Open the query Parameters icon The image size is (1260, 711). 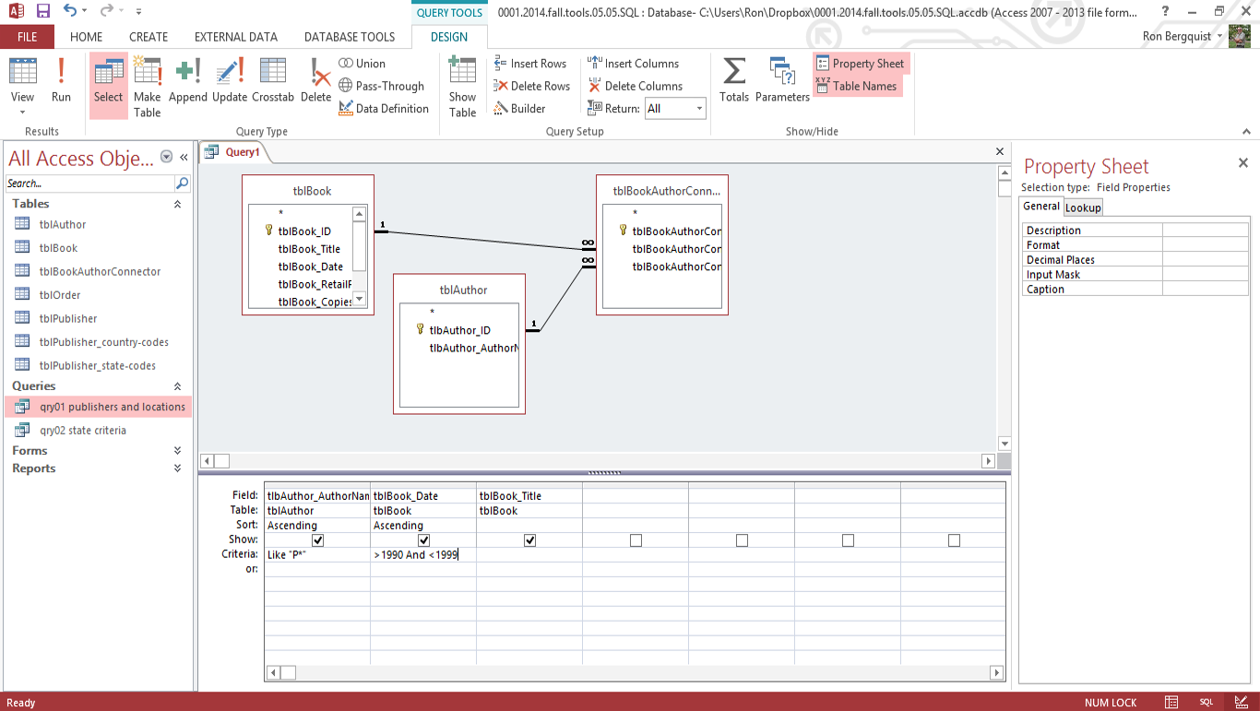782,79
